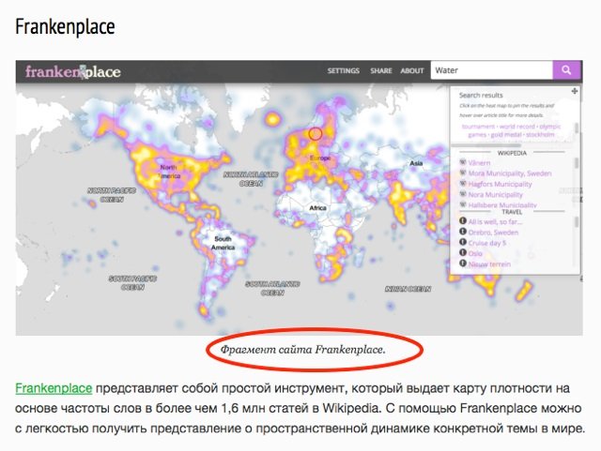
Task: Open the Oslo travel entry
Action: pos(475,253)
